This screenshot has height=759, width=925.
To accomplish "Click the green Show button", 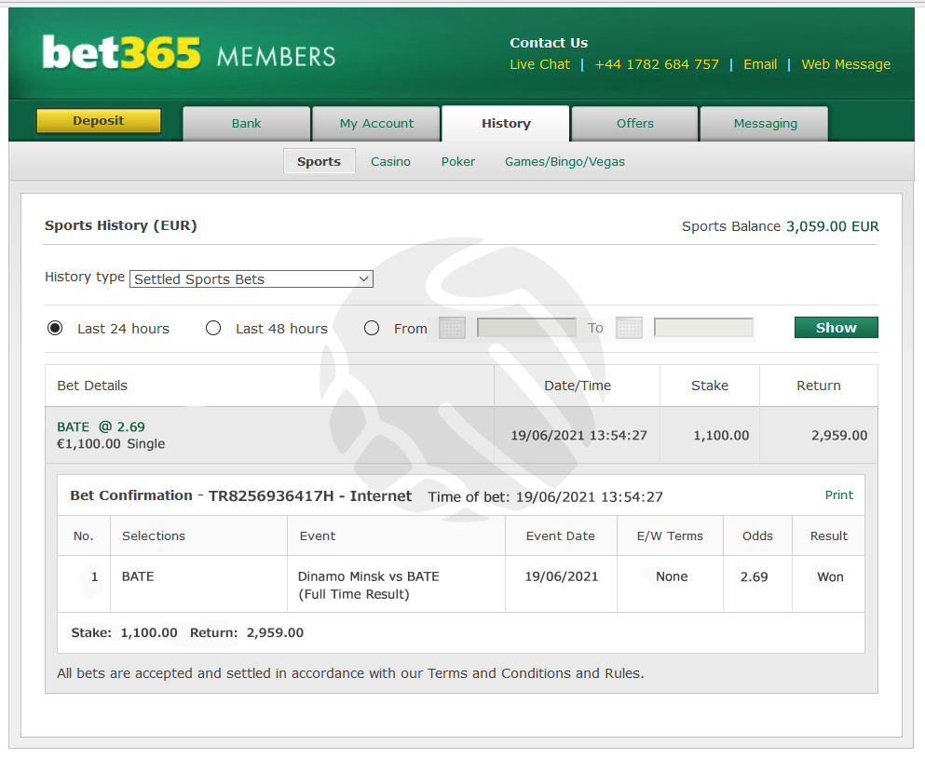I will 836,327.
